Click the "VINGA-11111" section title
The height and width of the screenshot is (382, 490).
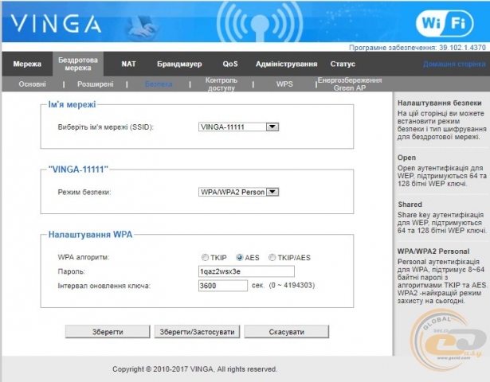click(x=78, y=170)
